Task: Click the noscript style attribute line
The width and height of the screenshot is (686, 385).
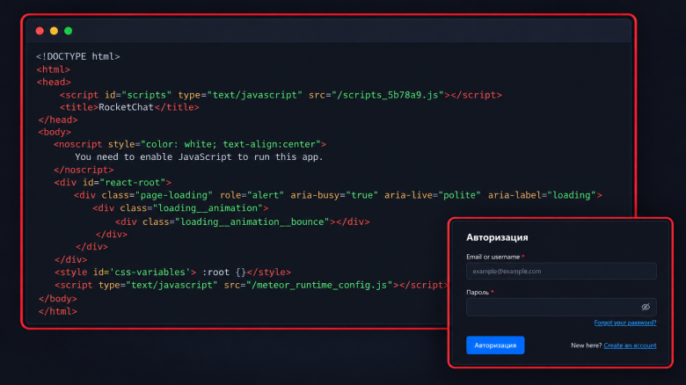Action: (190, 144)
